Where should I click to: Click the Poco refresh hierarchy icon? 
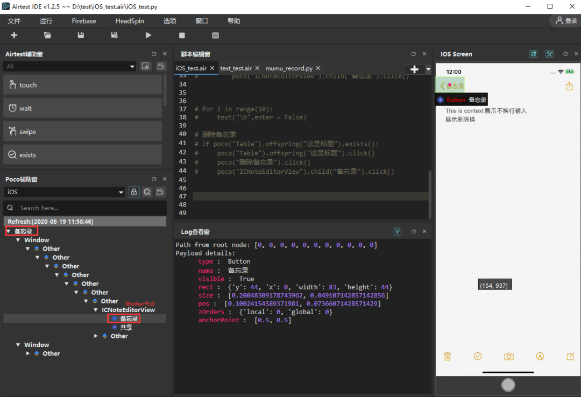point(147,192)
